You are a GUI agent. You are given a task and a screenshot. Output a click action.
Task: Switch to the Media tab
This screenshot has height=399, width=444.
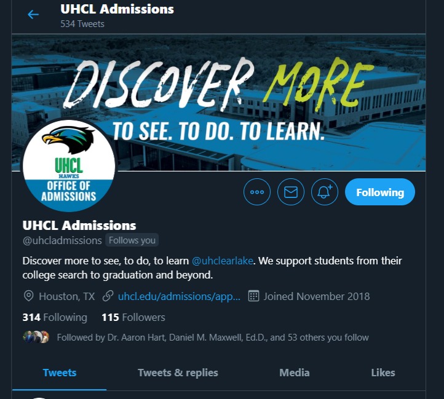[x=294, y=373]
